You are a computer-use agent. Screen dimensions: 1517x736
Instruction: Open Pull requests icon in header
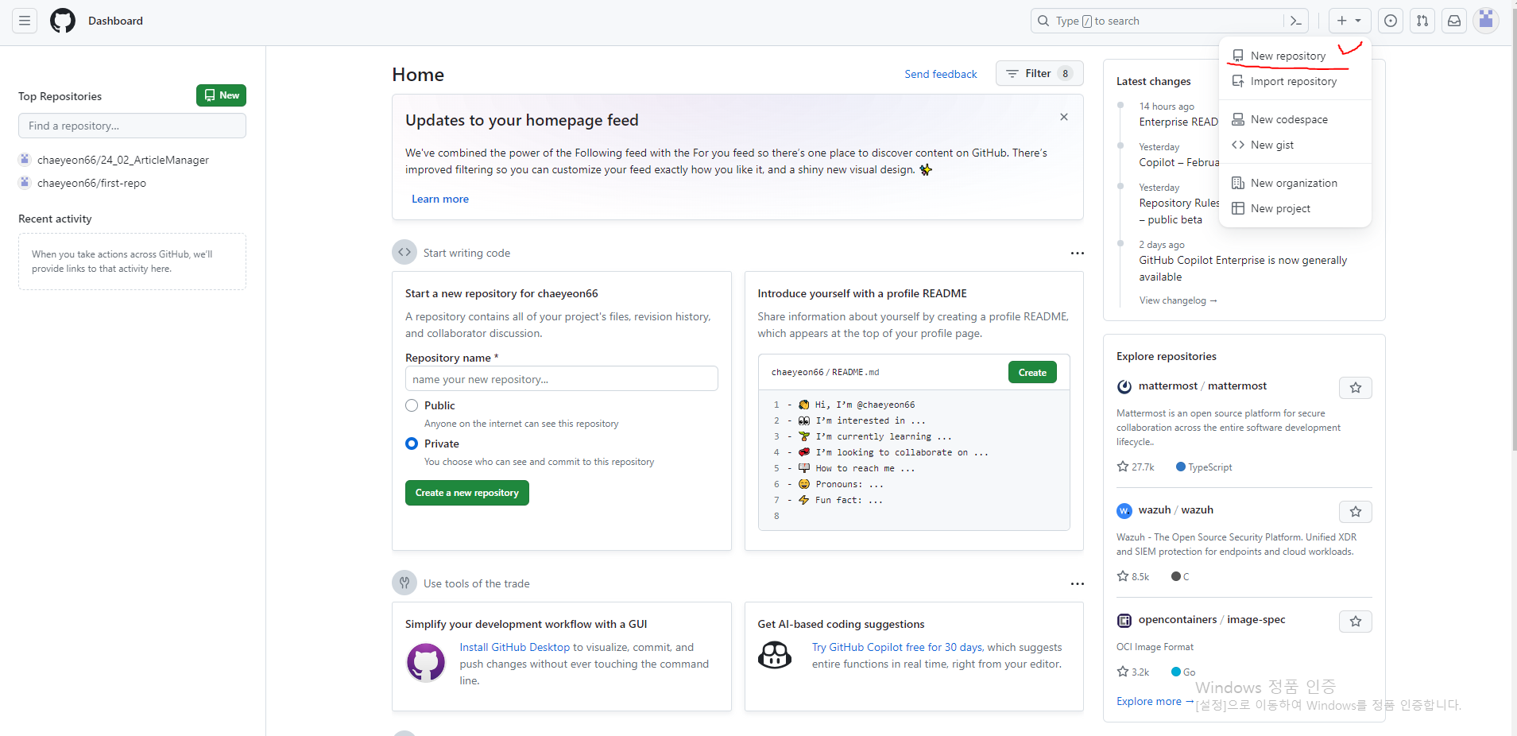[x=1422, y=21]
